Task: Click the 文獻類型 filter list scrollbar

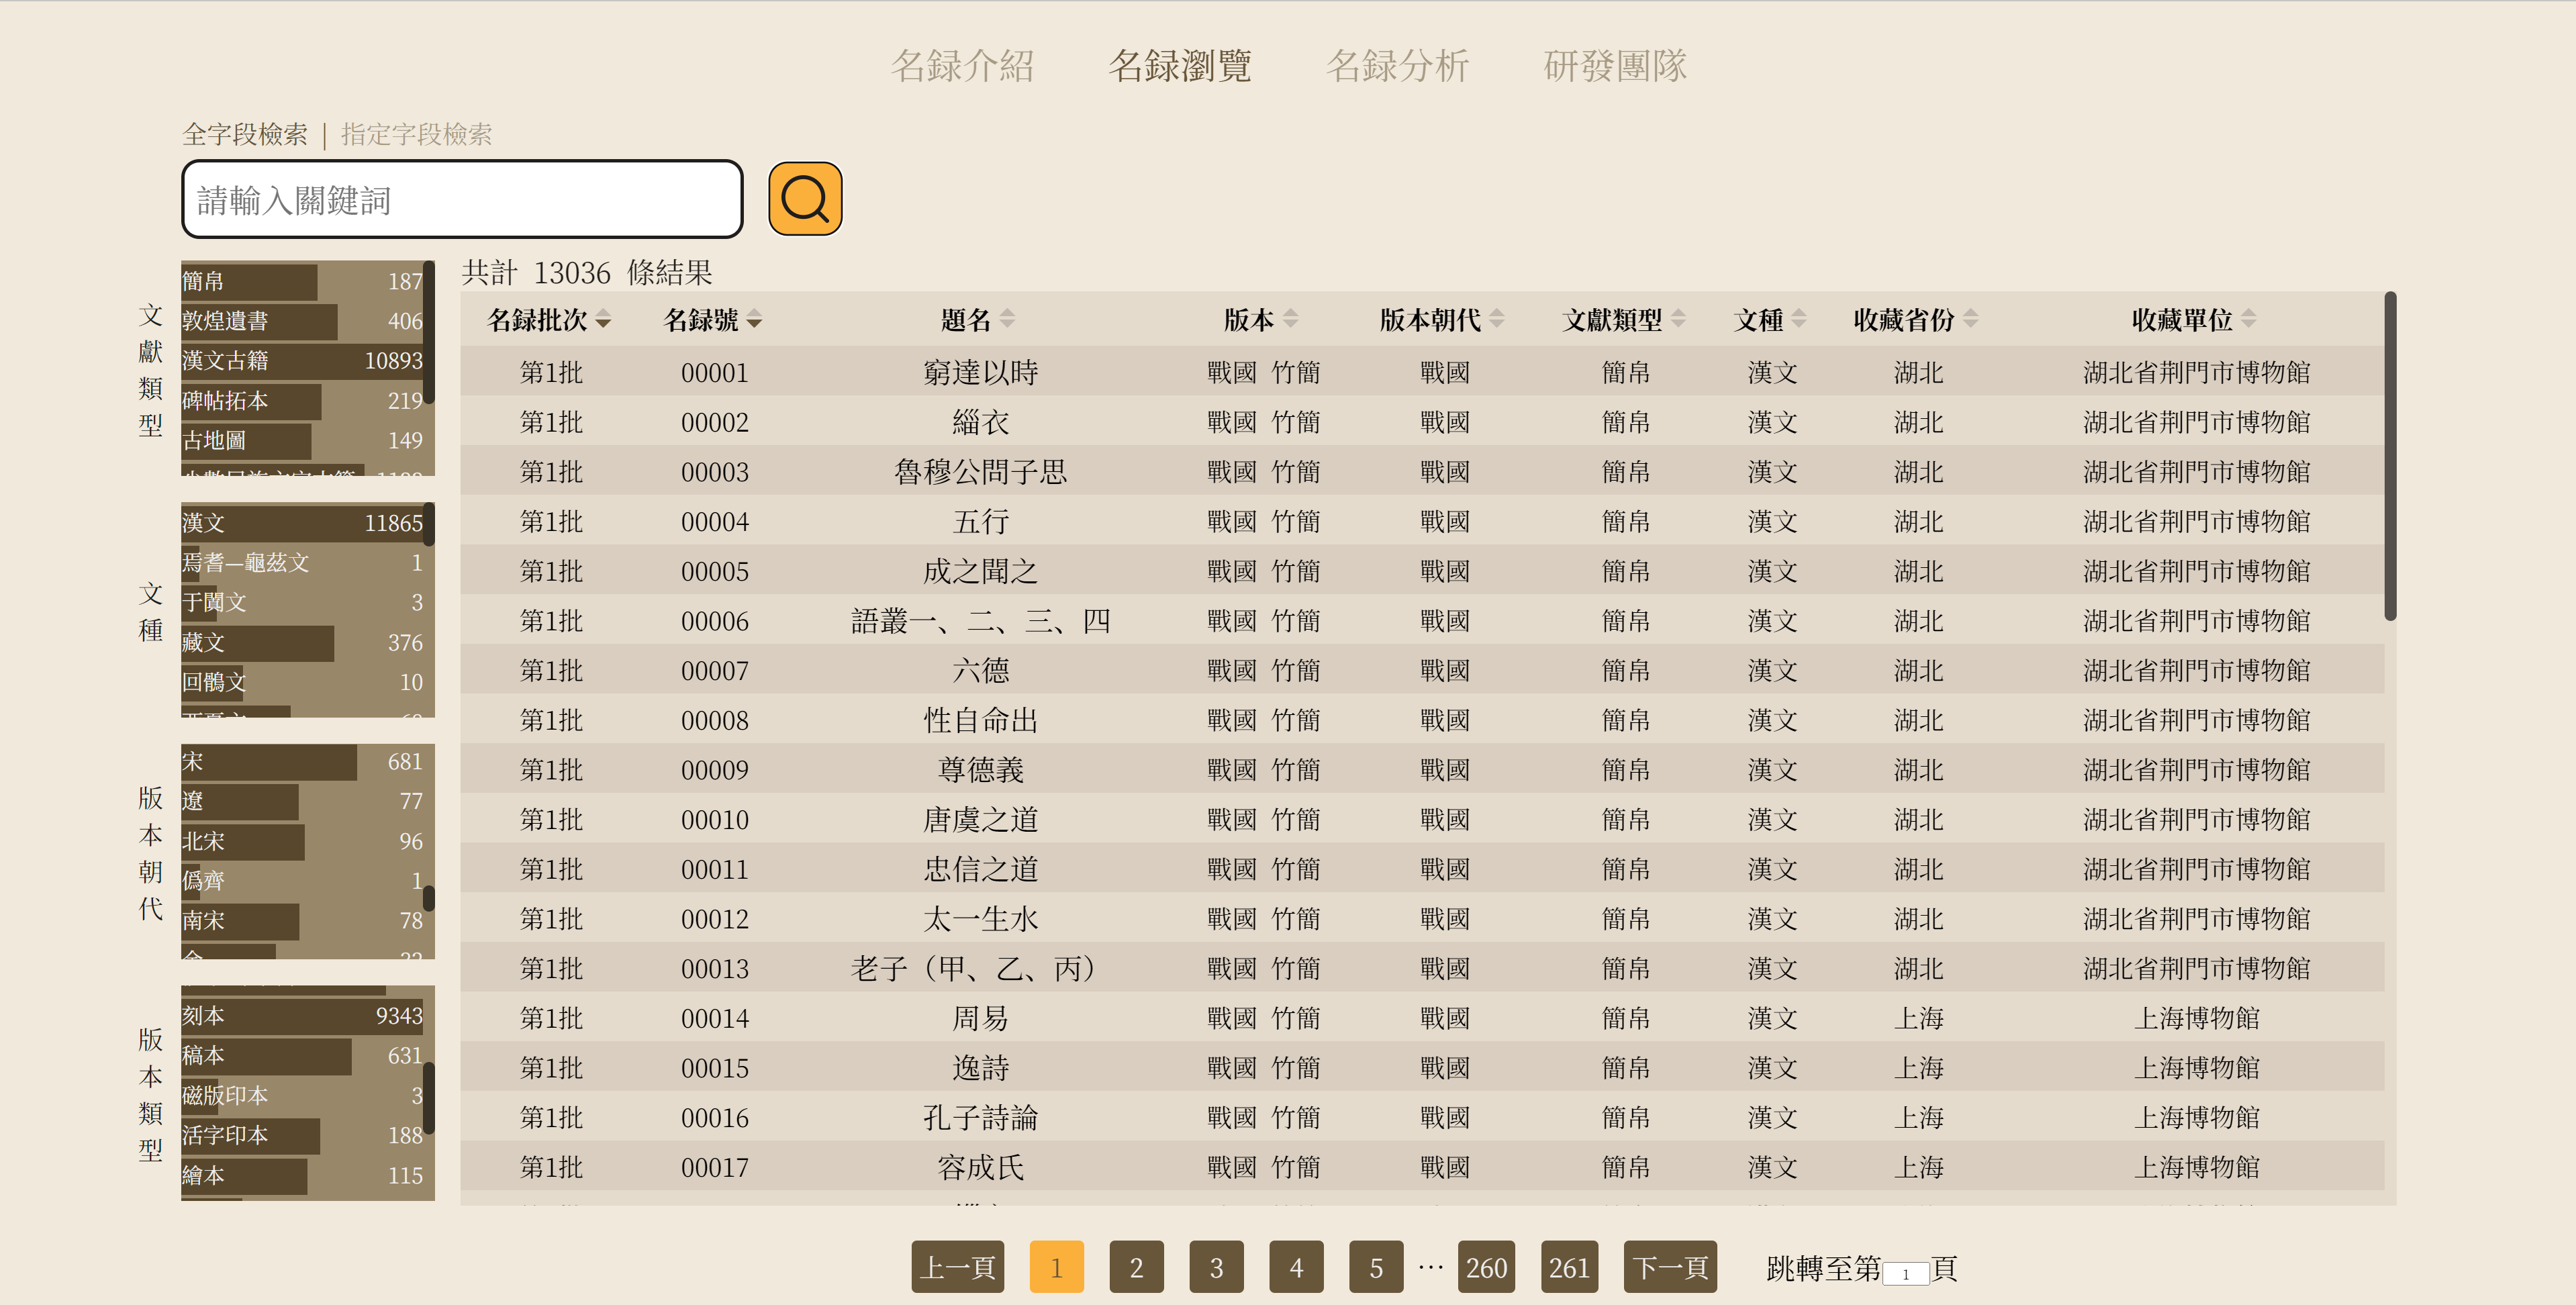Action: [x=429, y=332]
